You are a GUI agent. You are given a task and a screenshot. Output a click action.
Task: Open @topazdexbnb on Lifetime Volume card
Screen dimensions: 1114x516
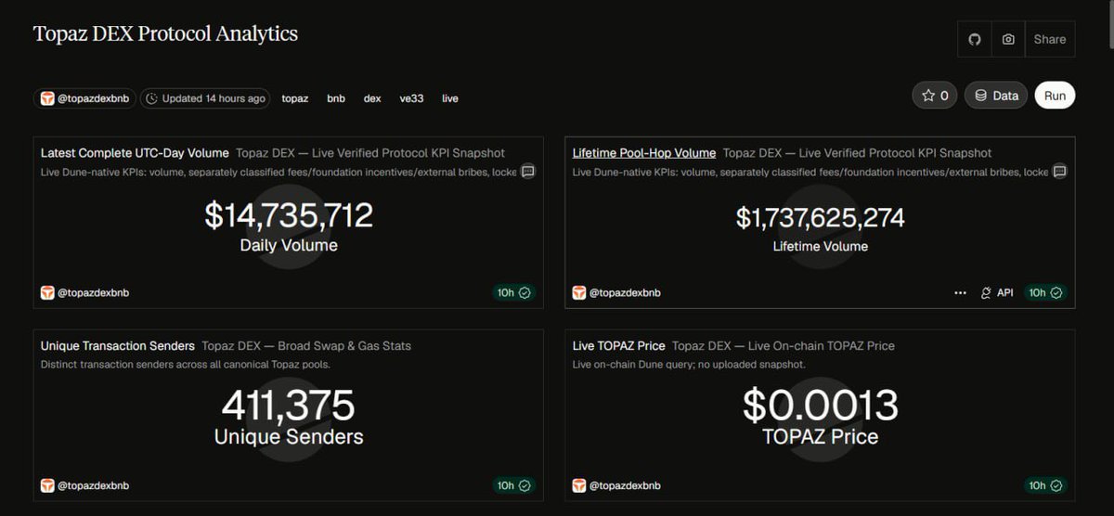(616, 293)
